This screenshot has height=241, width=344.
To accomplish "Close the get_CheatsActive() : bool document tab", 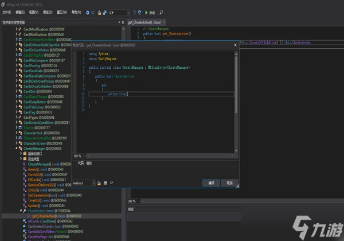I will coord(163,22).
